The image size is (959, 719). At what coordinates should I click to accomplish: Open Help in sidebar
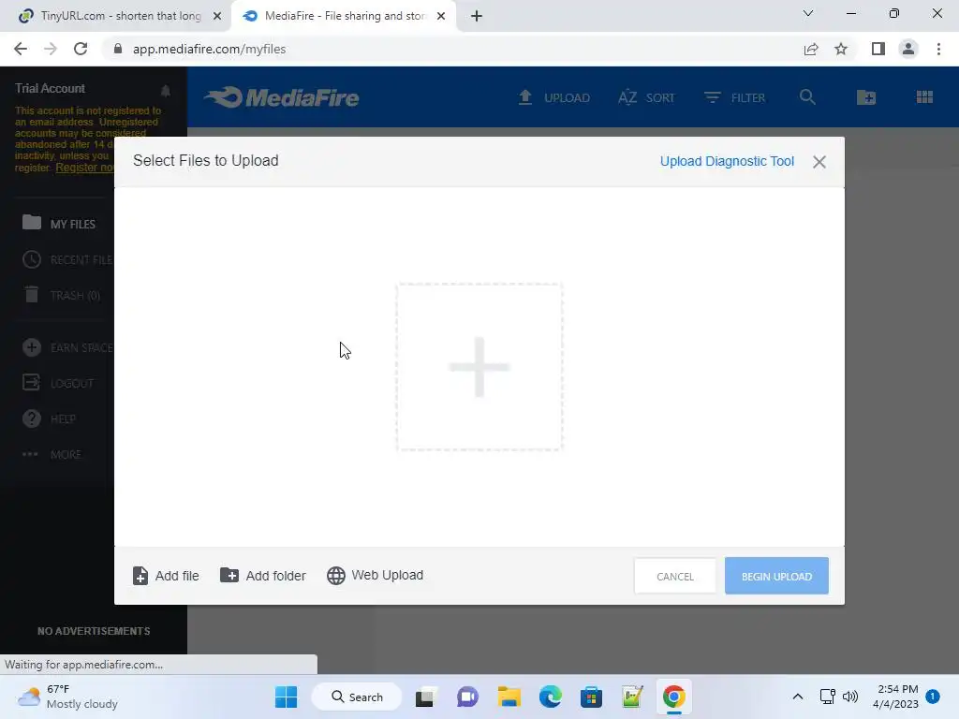(49, 418)
